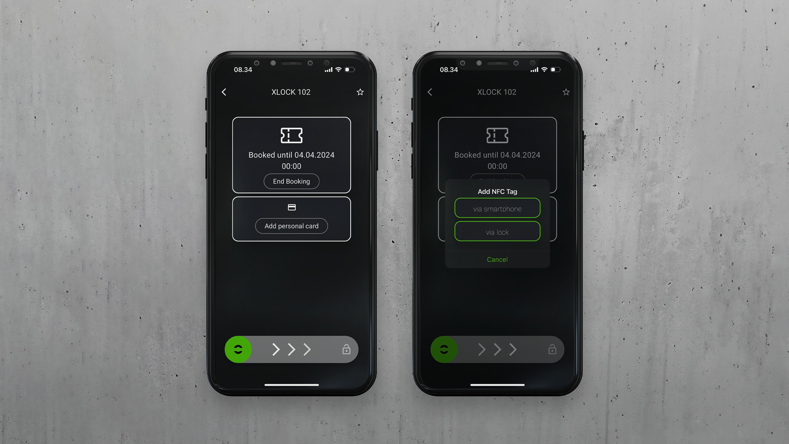Click the payment card icon on left phone
789x444 pixels.
[x=291, y=206]
